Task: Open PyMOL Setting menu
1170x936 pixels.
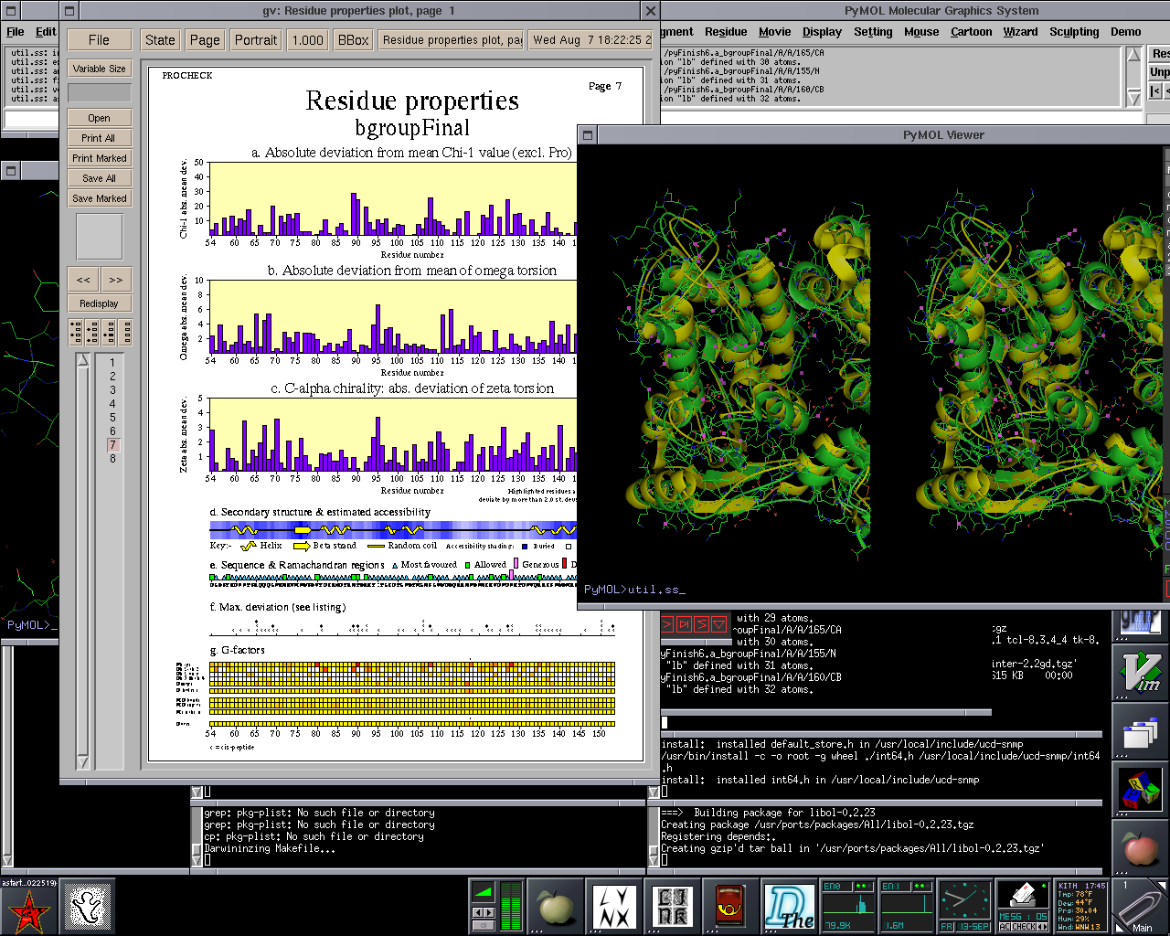Action: (873, 32)
